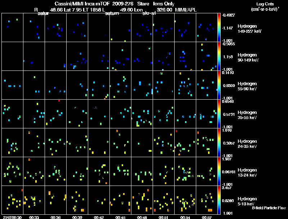288x219 pixels.
Task: Open the 5-13 keV image panel at 00:57
Action: pyautogui.click(x=207, y=200)
